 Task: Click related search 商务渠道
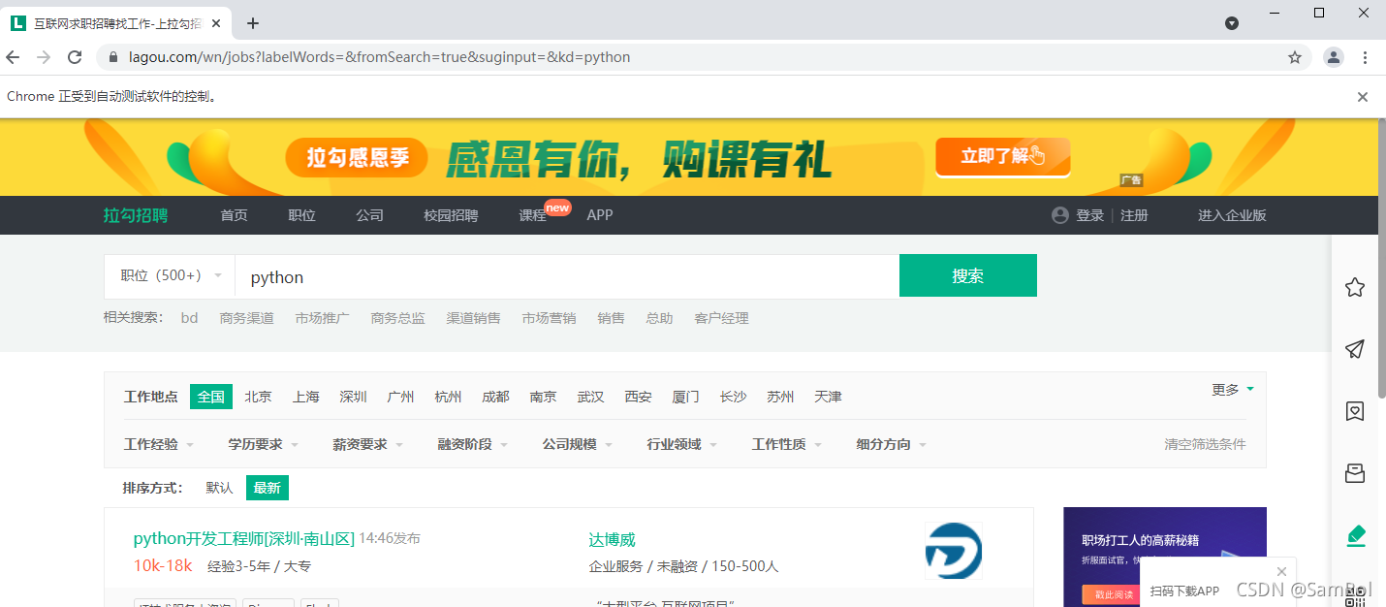pos(247,318)
